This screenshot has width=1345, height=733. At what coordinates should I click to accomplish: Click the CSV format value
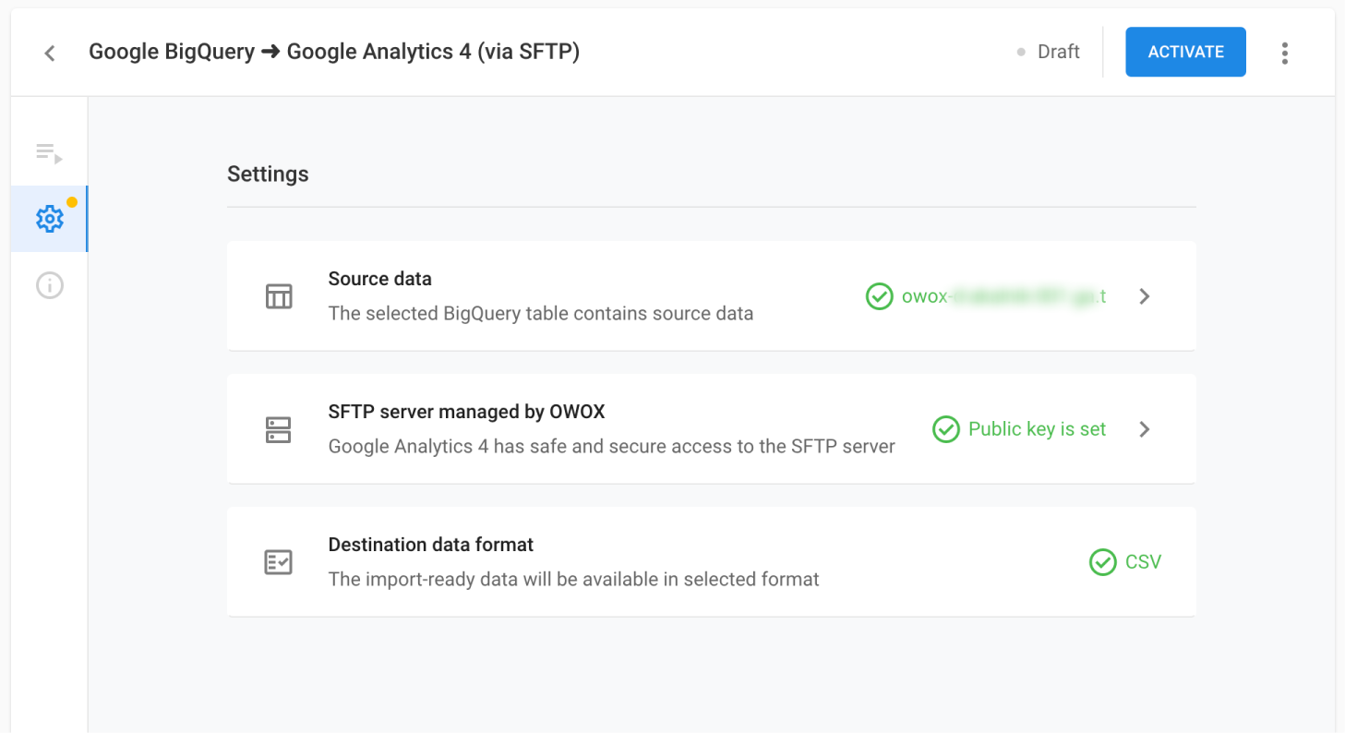1143,562
